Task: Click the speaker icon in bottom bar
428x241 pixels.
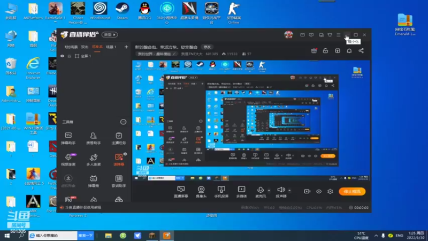Action: 281,190
